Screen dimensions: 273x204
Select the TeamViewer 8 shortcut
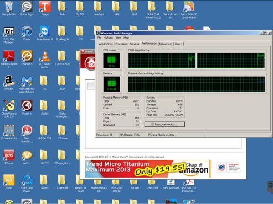45,33
